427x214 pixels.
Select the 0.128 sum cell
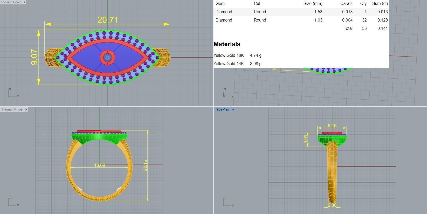pos(383,20)
